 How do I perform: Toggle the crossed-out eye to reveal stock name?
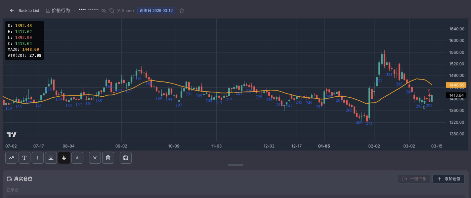pyautogui.click(x=104, y=11)
